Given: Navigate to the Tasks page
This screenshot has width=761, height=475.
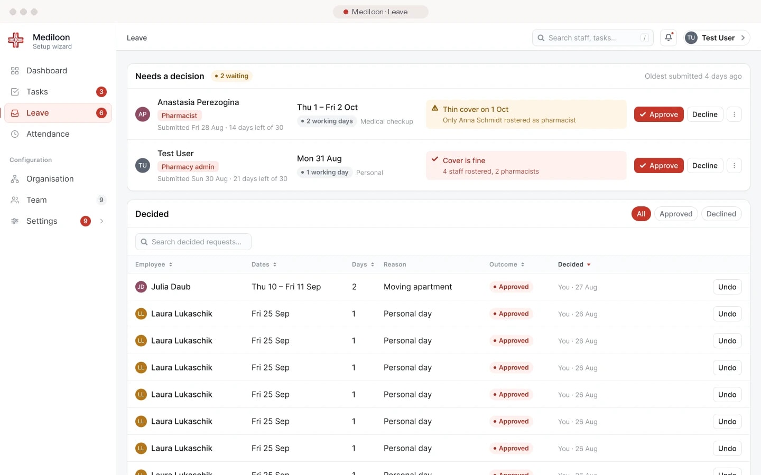Looking at the screenshot, I should click(58, 92).
